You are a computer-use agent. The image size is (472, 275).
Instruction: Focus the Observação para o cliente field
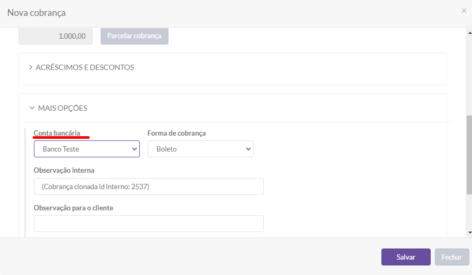[x=148, y=223]
